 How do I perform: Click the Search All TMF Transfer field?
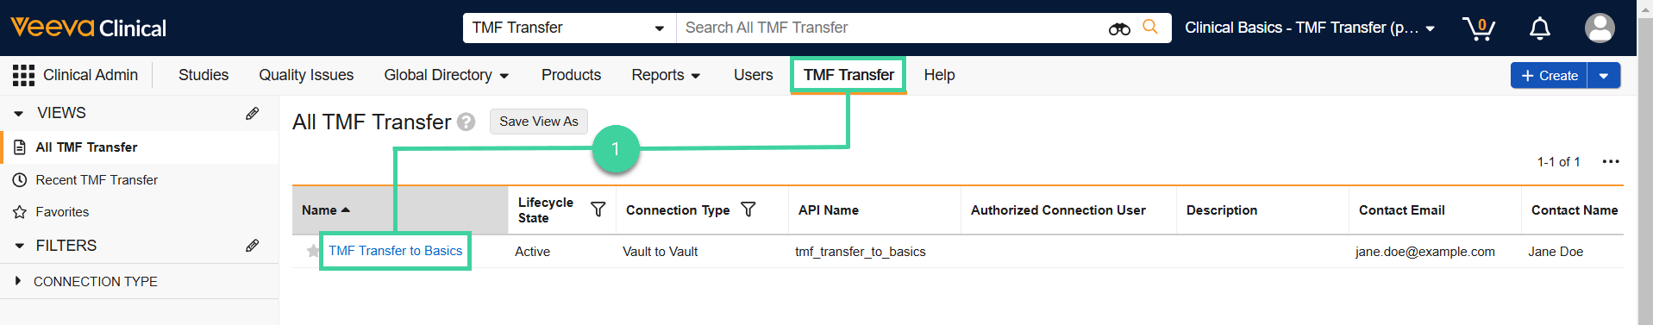(x=892, y=28)
